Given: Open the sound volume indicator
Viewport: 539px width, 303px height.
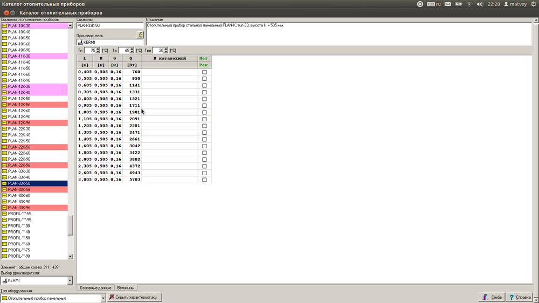Looking at the screenshot, I should (x=480, y=4).
